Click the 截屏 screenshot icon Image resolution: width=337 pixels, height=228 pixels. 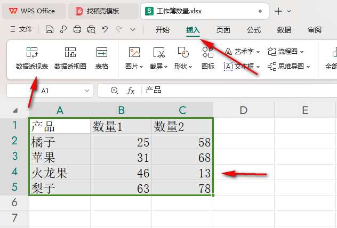(x=159, y=52)
